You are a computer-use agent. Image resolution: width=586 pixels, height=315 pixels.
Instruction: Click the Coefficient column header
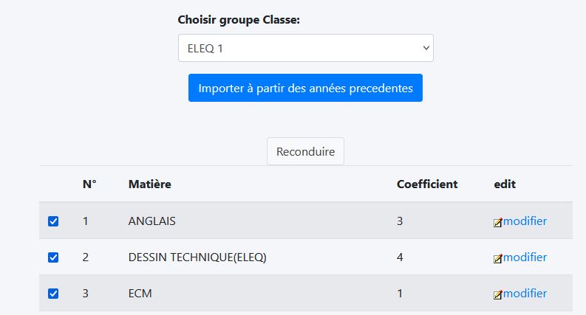tap(427, 184)
